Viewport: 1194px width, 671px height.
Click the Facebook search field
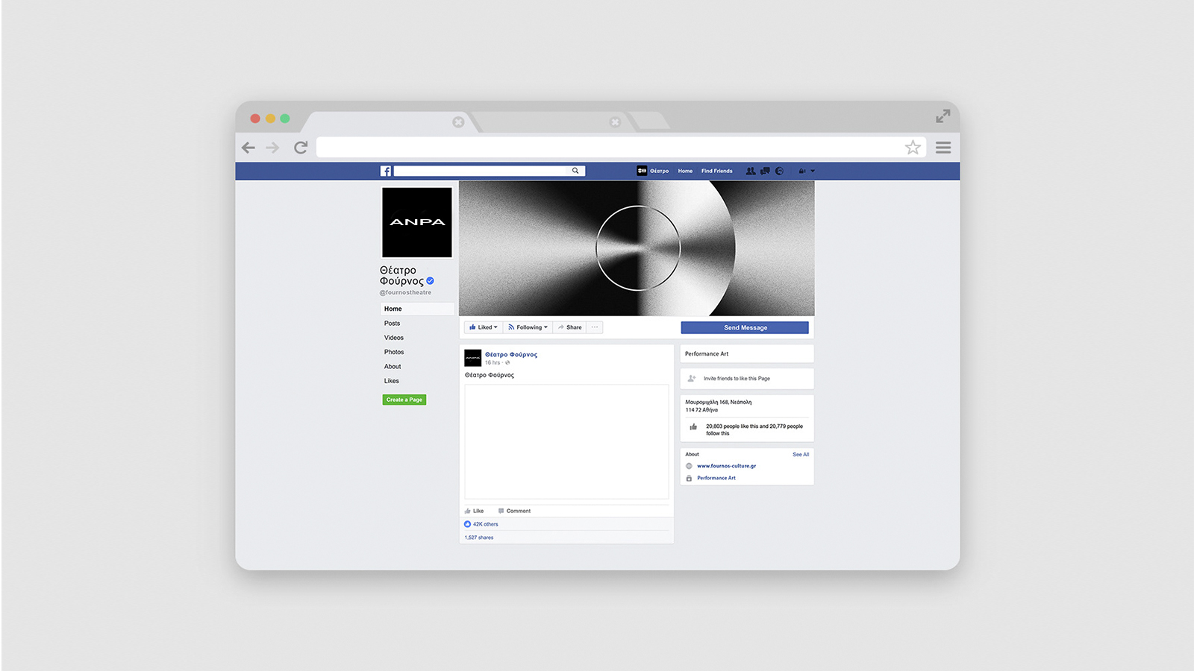click(x=489, y=171)
